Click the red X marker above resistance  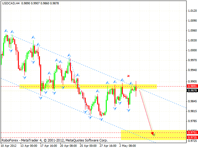coord(128,76)
